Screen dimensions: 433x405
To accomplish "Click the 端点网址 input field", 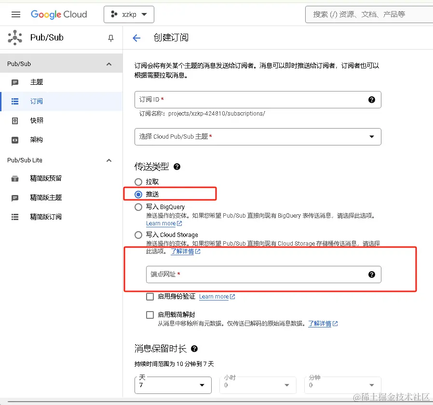I will (263, 274).
